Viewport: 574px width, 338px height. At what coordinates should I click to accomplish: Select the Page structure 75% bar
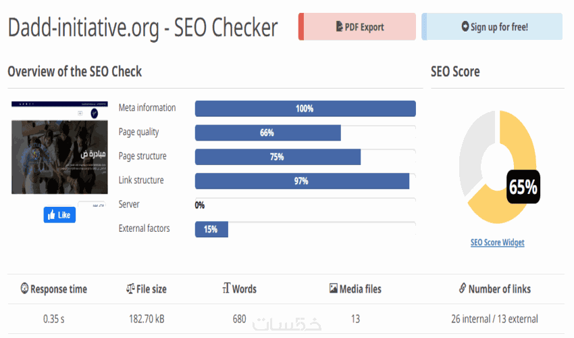[x=278, y=157]
